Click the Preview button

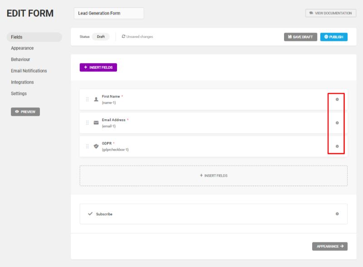tap(25, 112)
